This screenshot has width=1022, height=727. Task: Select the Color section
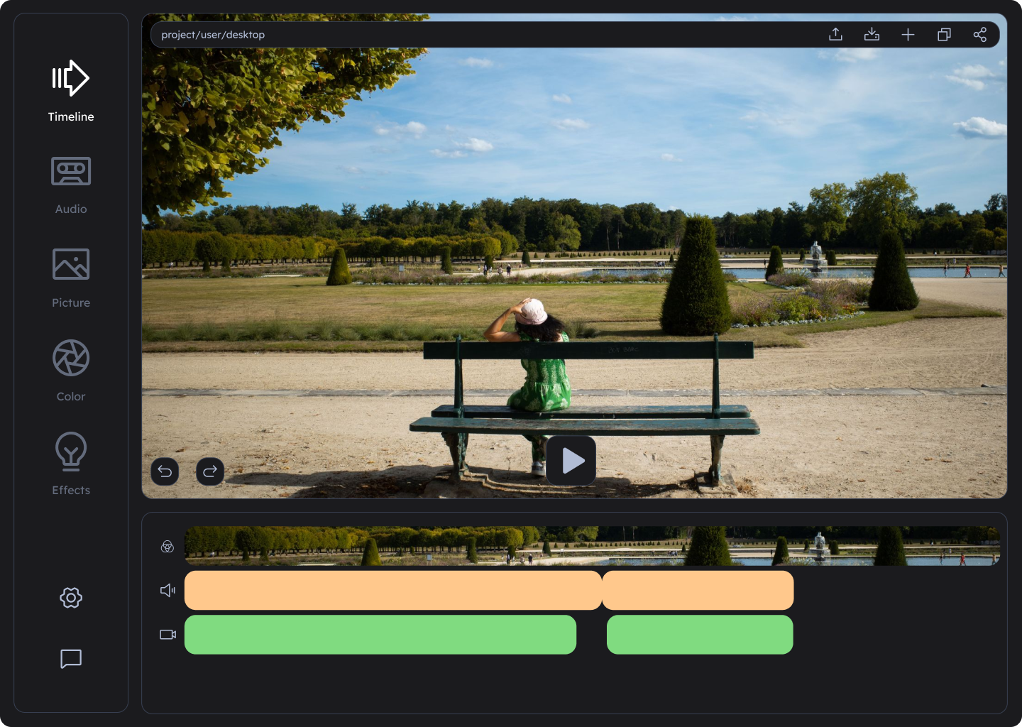tap(71, 371)
